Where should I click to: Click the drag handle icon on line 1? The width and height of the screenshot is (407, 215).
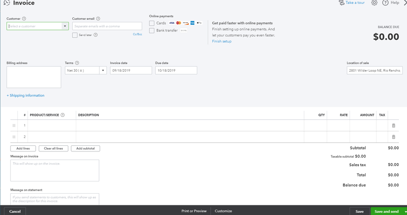click(14, 126)
